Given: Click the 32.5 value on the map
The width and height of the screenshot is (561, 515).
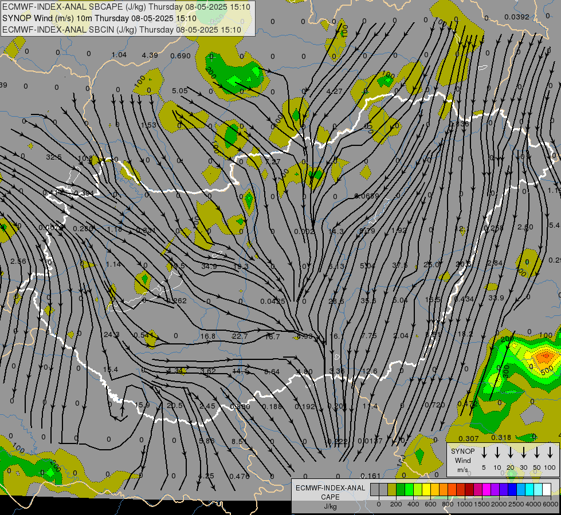Looking at the screenshot, I should coord(54,157).
